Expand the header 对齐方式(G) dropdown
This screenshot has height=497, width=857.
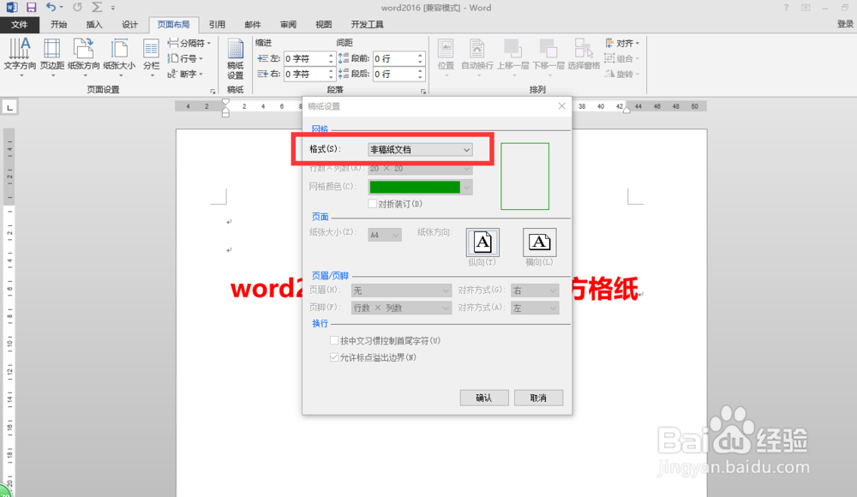[x=553, y=290]
